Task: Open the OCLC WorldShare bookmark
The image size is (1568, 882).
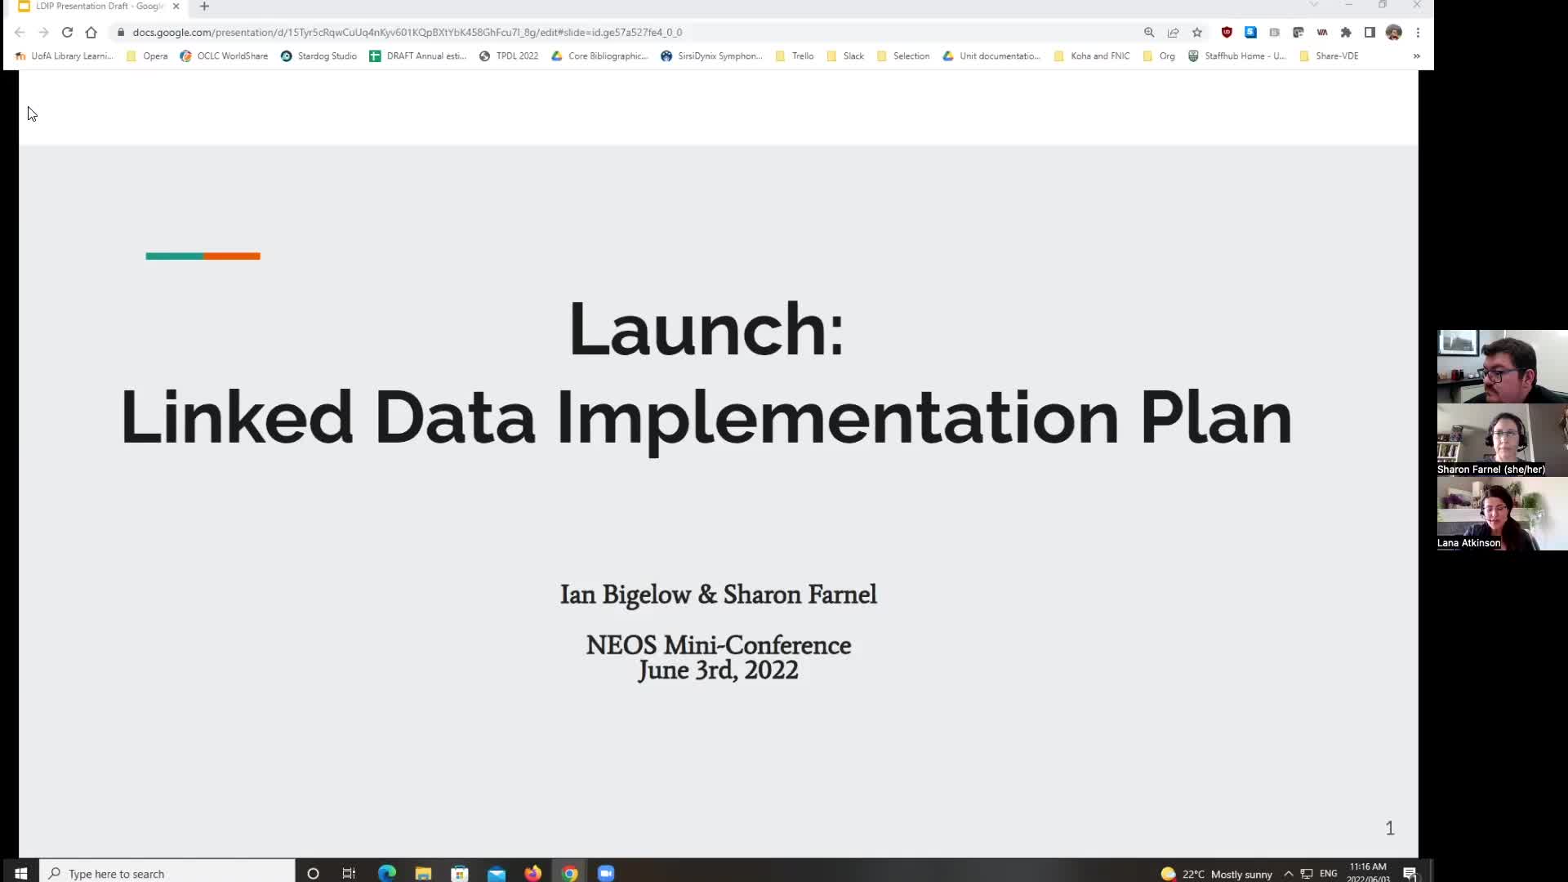Action: point(225,56)
